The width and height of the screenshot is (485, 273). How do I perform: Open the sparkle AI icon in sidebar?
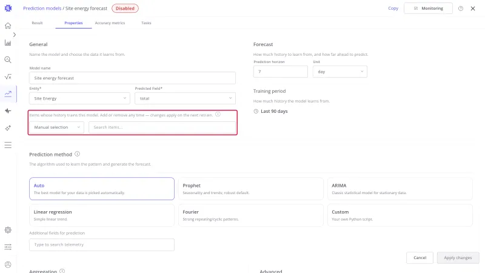click(8, 128)
